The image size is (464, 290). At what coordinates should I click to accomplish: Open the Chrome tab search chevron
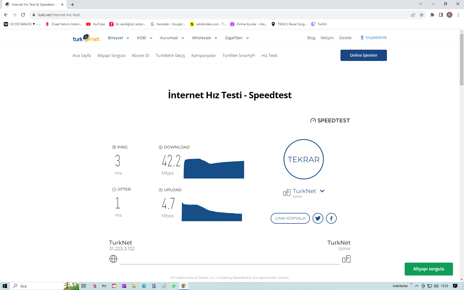421,4
